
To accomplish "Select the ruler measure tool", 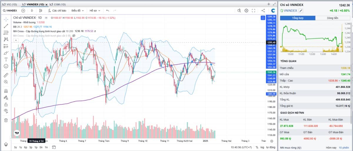I will pyautogui.click(x=6, y=75).
